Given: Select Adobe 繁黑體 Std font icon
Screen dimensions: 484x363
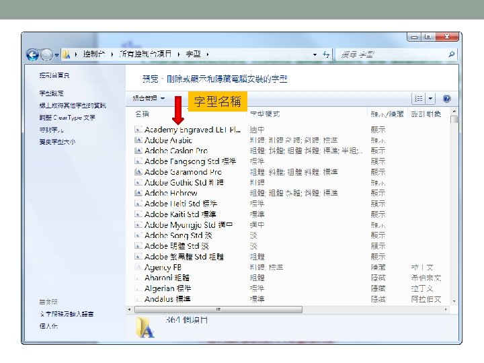Looking at the screenshot, I should (x=138, y=257).
